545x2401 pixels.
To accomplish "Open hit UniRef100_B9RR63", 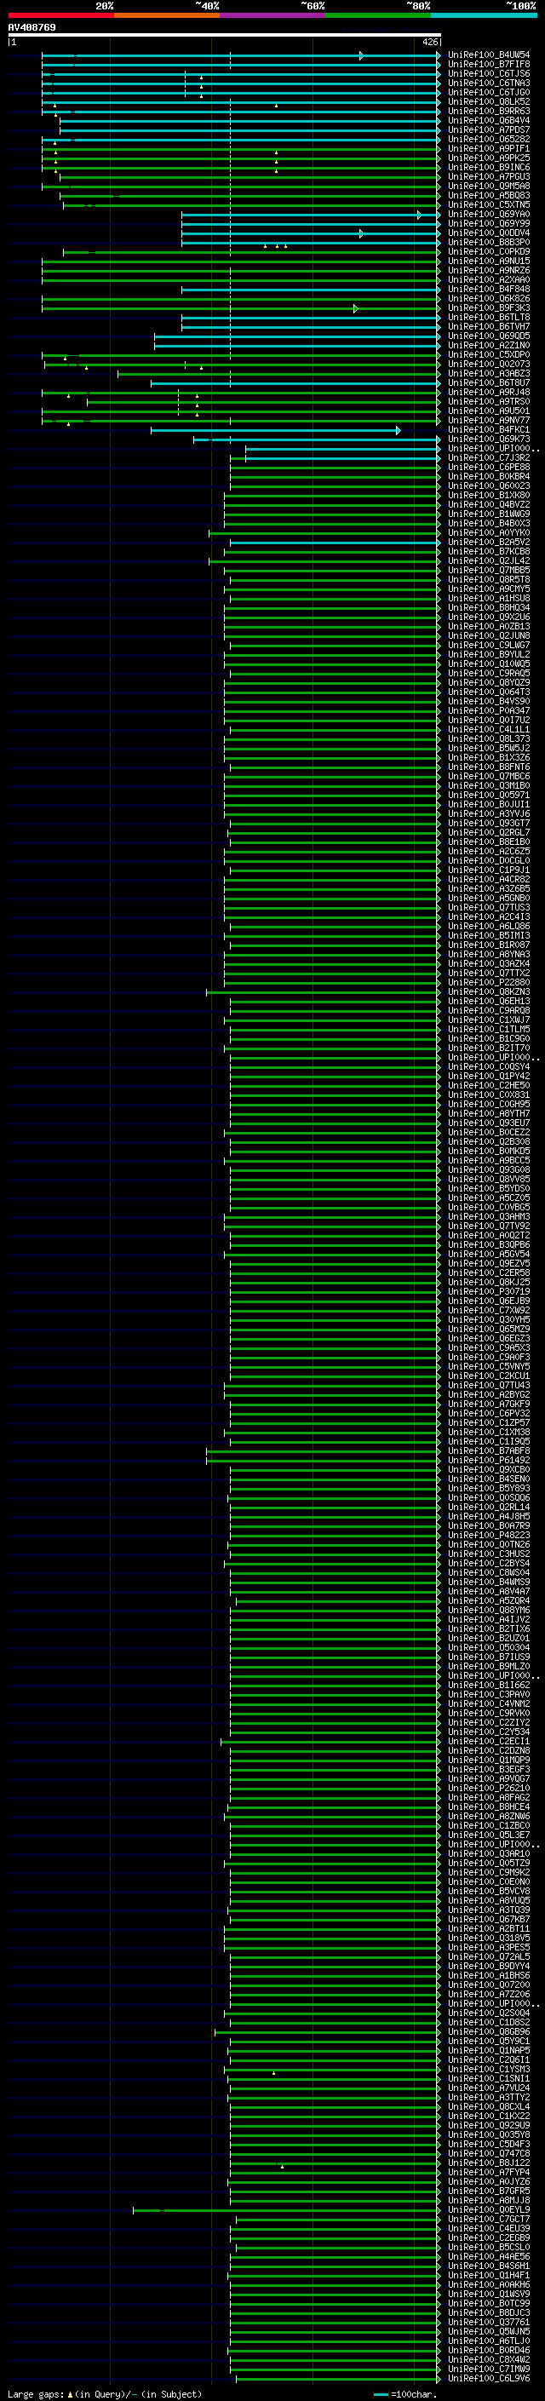I will coord(488,111).
